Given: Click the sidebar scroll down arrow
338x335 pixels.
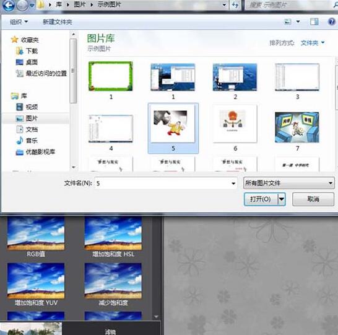Looking at the screenshot, I should click(74, 167).
